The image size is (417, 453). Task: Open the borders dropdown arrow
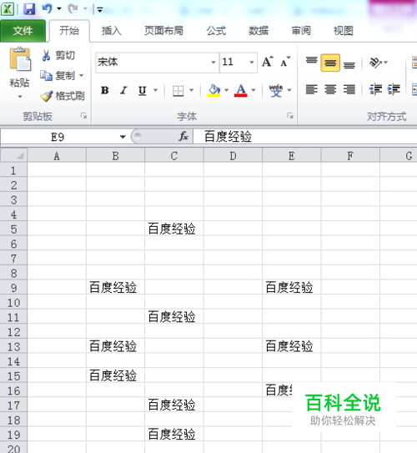click(x=192, y=90)
